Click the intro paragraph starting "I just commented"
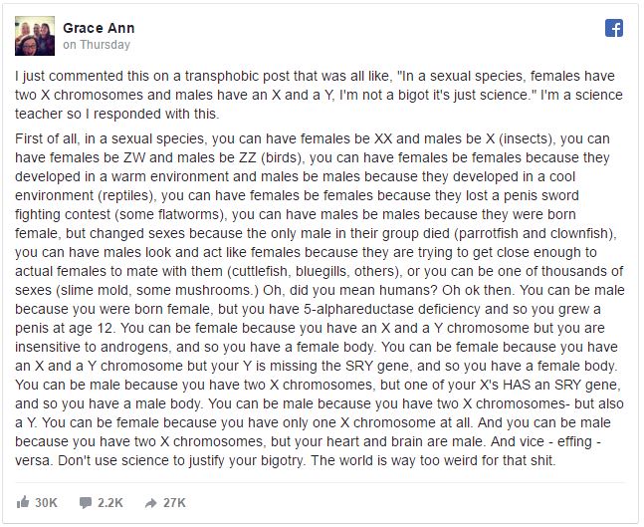The image size is (644, 527). [320, 95]
